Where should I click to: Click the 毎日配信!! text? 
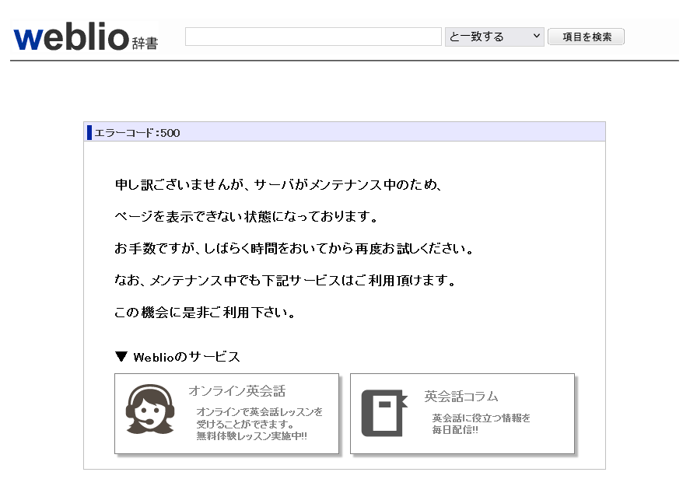(x=455, y=430)
